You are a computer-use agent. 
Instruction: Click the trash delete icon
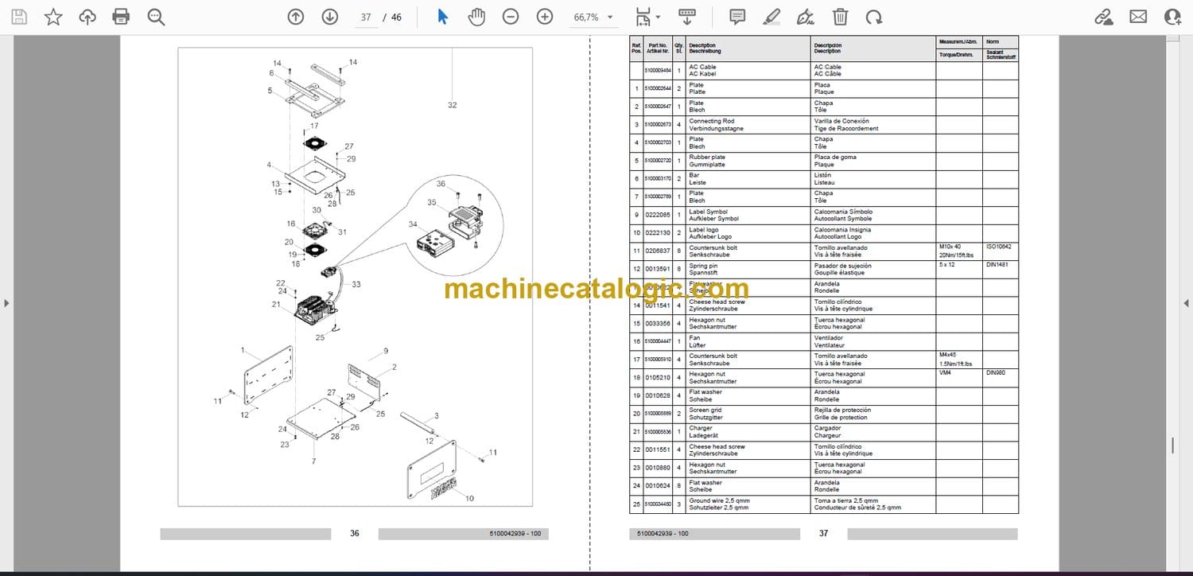840,17
